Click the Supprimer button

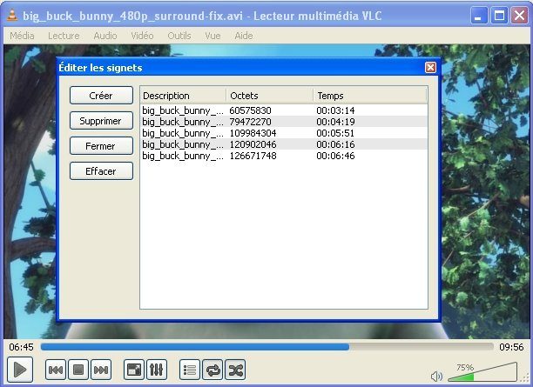[x=101, y=121]
